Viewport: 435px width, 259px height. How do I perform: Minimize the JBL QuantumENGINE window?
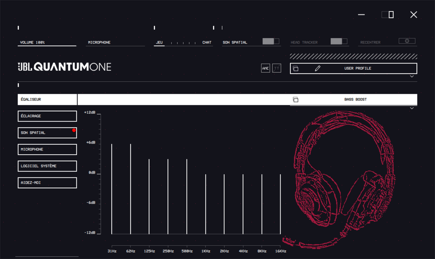pos(361,15)
